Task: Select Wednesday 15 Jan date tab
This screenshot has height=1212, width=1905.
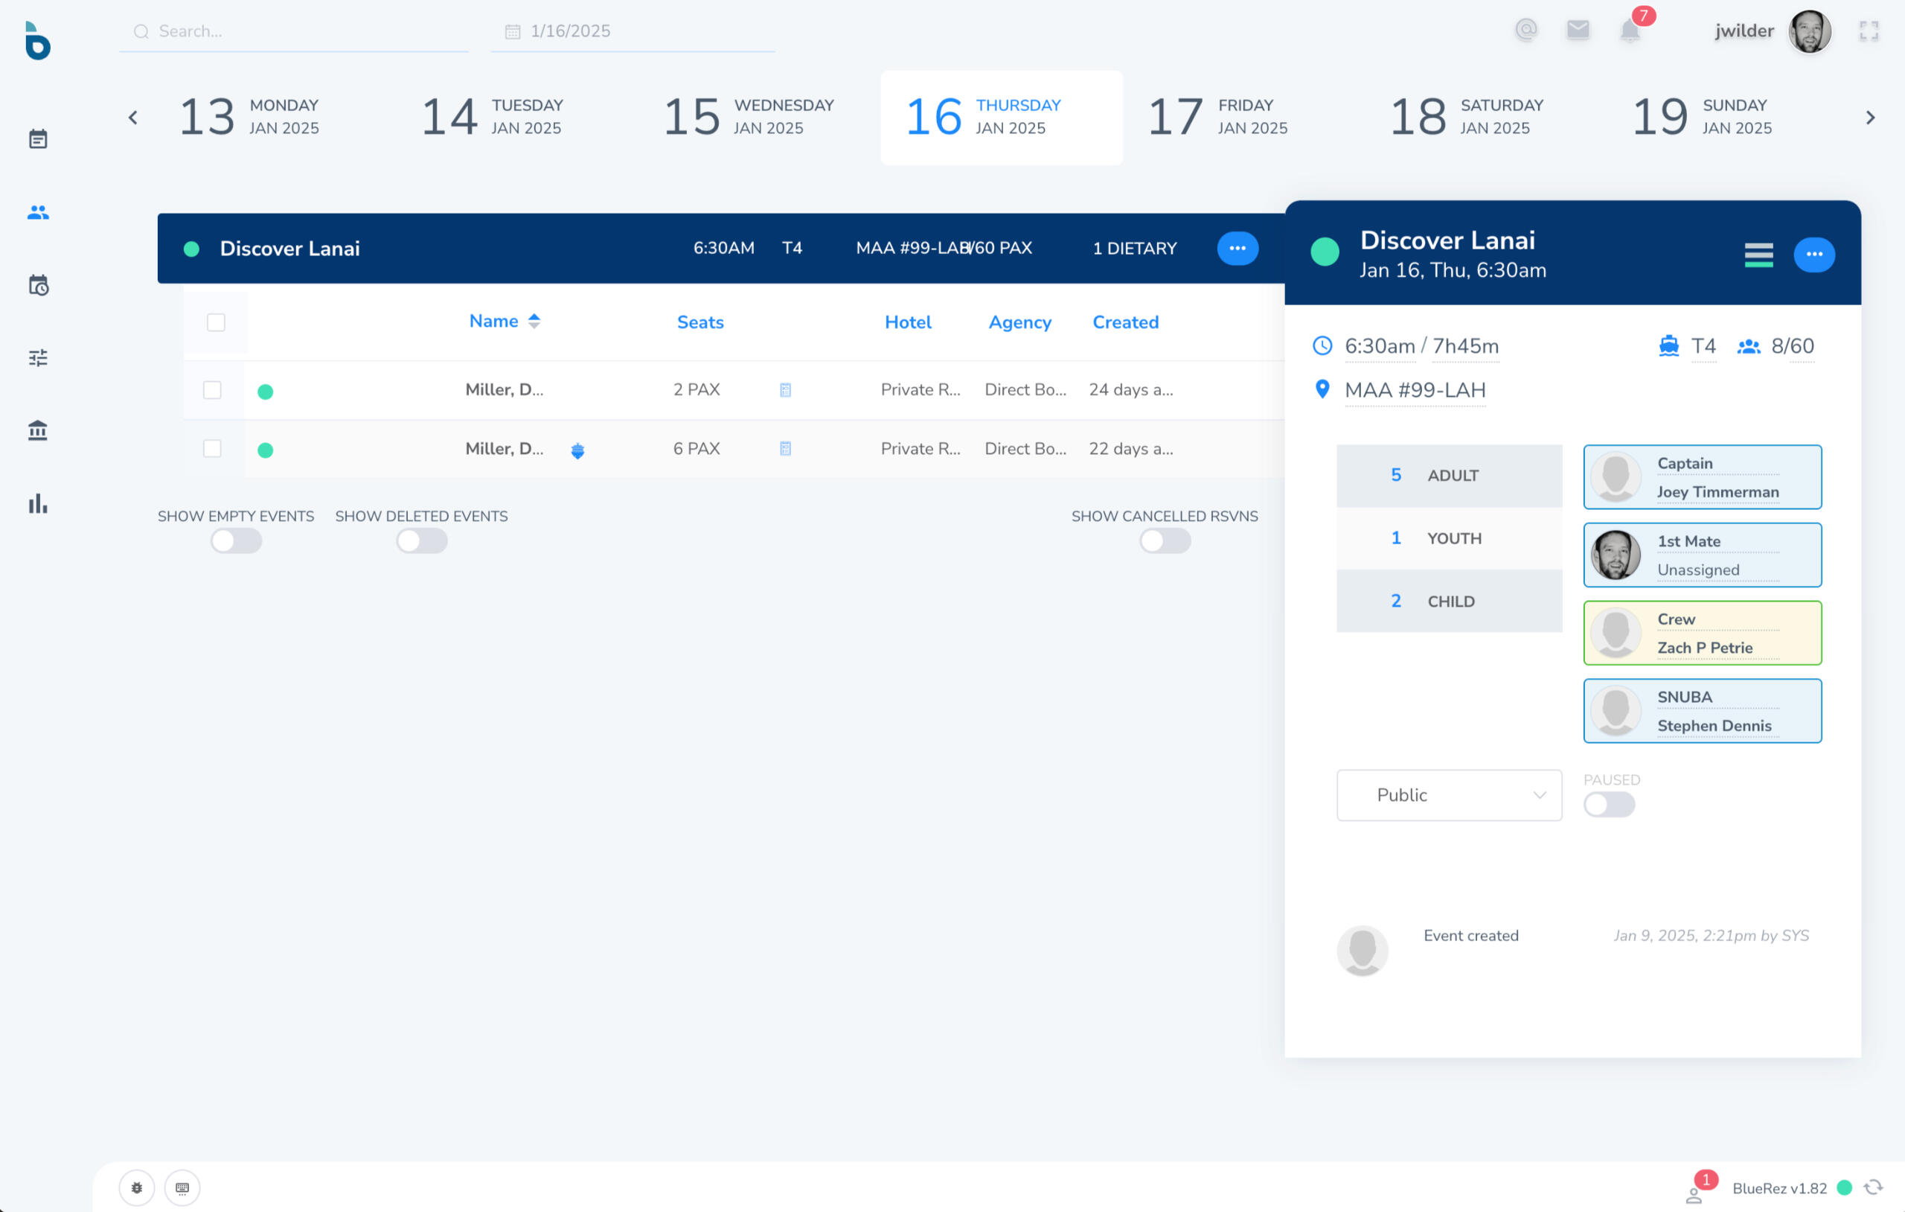Action: pos(749,117)
